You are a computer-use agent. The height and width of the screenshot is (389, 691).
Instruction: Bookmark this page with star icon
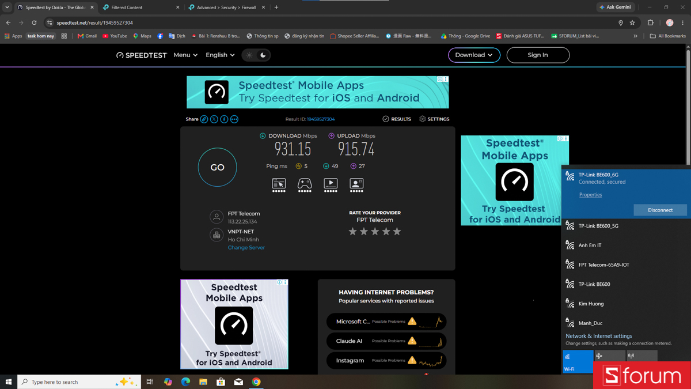point(632,23)
